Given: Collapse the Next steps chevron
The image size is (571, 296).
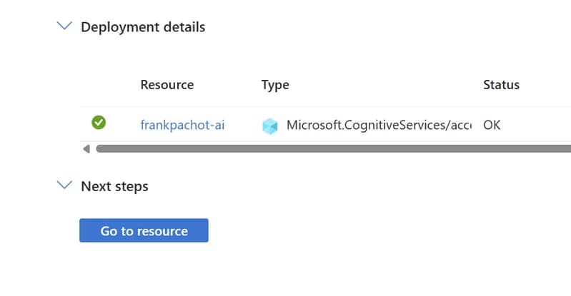Looking at the screenshot, I should pos(64,185).
